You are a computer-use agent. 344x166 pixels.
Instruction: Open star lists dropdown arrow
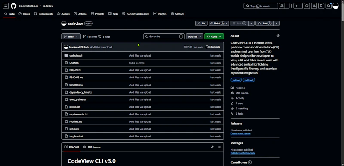[277, 24]
